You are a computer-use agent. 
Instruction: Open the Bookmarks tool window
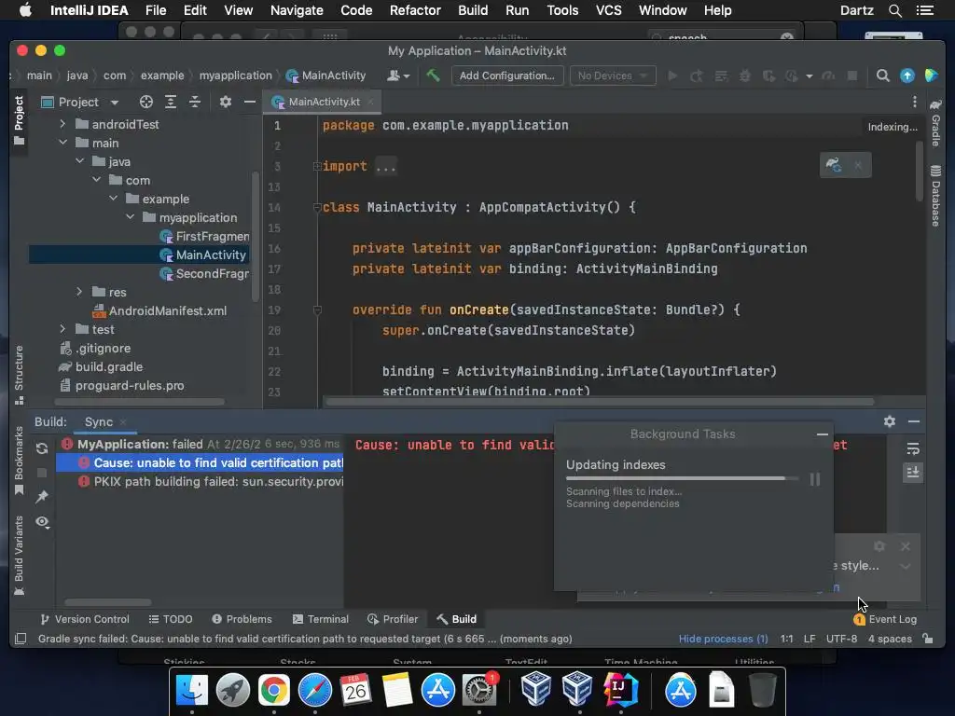point(19,461)
